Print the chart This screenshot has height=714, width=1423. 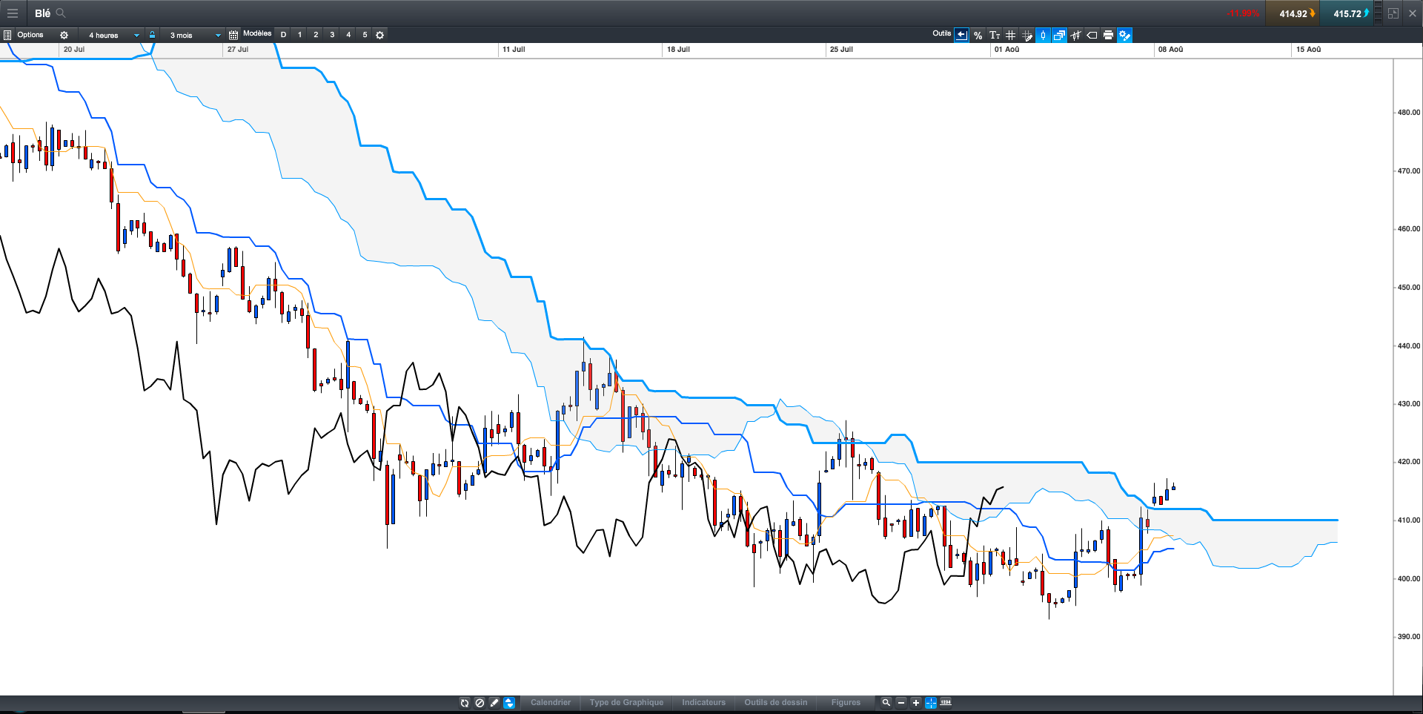tap(1108, 35)
